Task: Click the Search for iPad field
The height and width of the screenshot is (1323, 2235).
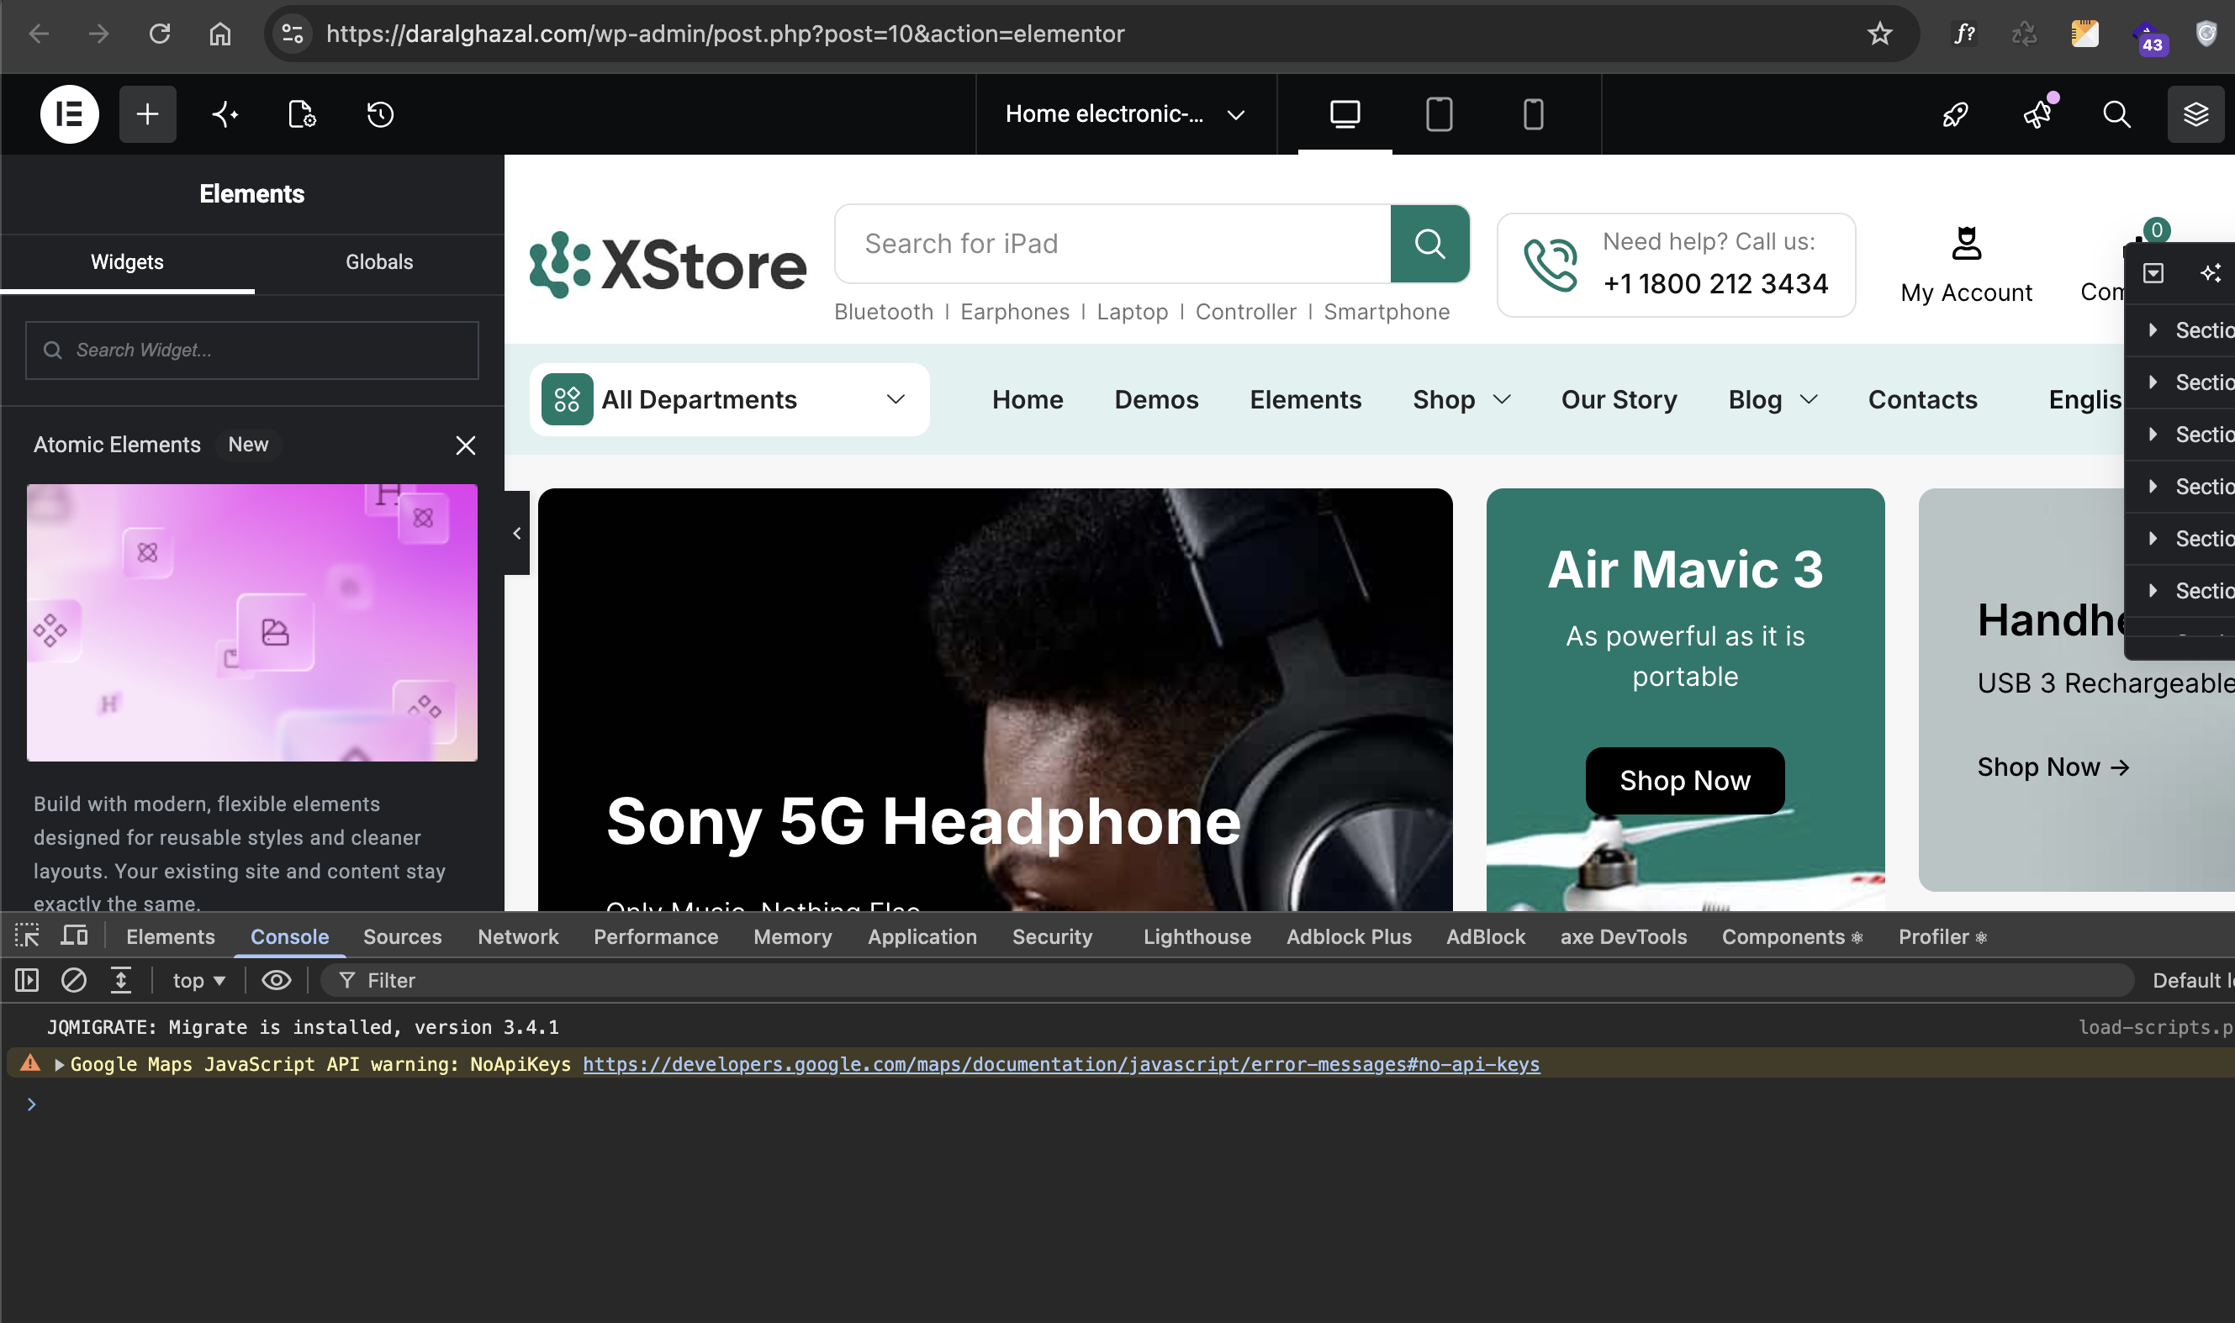Action: tap(1112, 244)
